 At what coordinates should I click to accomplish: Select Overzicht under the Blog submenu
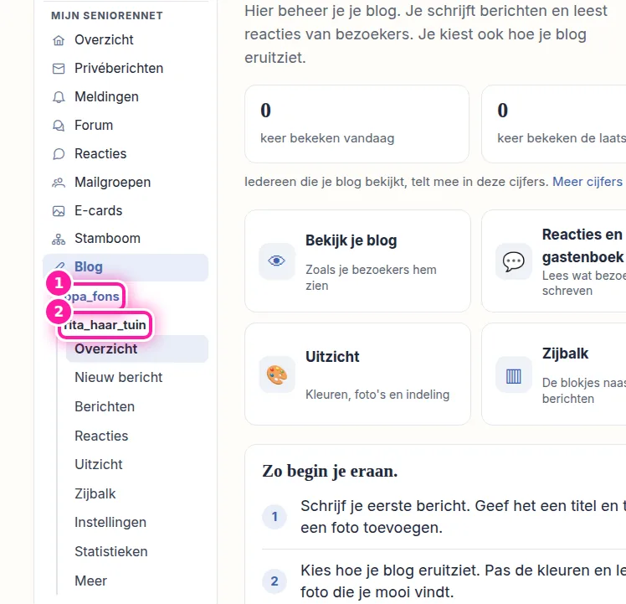point(137,349)
